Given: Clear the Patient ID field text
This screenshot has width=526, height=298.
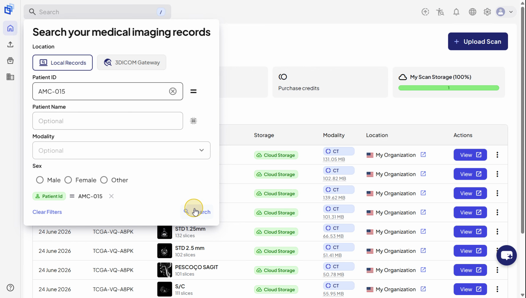Looking at the screenshot, I should pyautogui.click(x=173, y=91).
